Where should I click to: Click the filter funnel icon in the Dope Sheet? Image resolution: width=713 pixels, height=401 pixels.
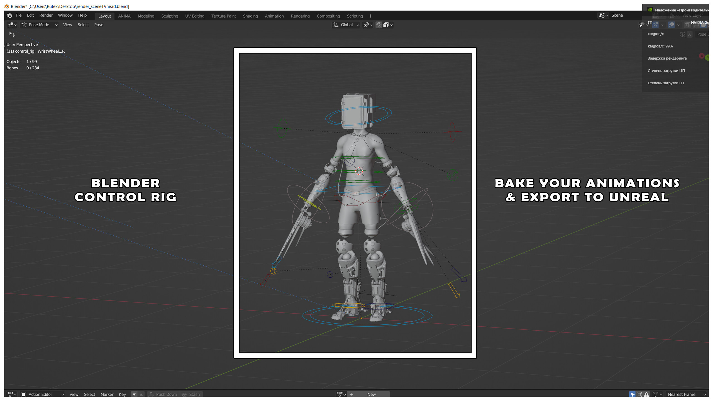[x=656, y=394]
